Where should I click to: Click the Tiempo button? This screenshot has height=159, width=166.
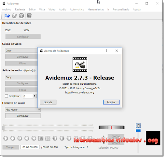pyautogui.click(x=11, y=147)
